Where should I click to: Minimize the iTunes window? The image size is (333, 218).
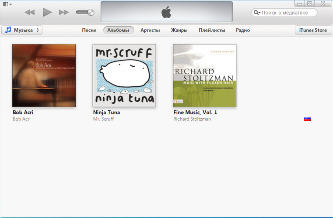pyautogui.click(x=300, y=3)
